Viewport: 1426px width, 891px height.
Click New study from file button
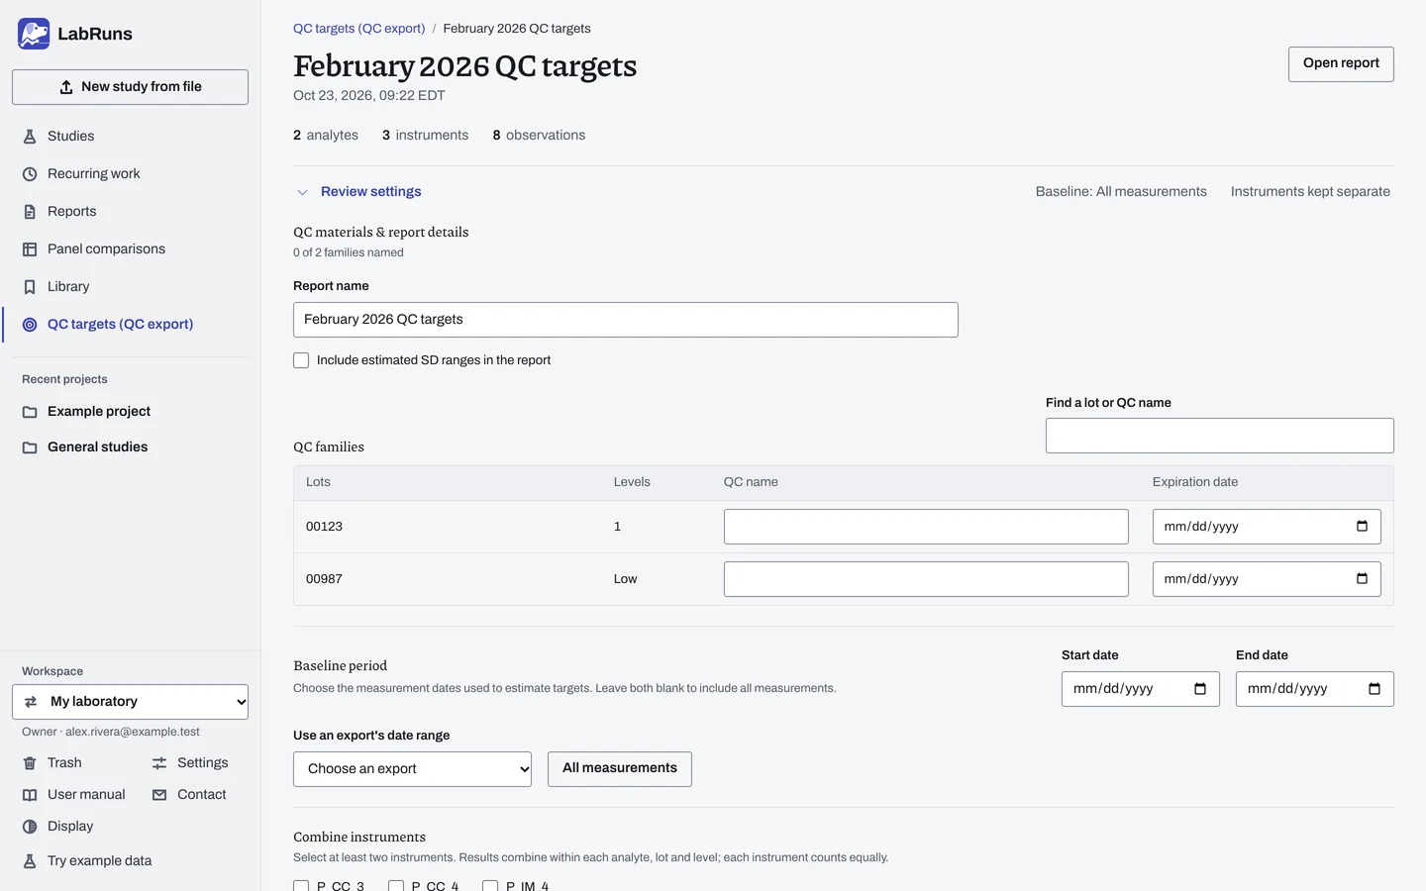point(130,87)
